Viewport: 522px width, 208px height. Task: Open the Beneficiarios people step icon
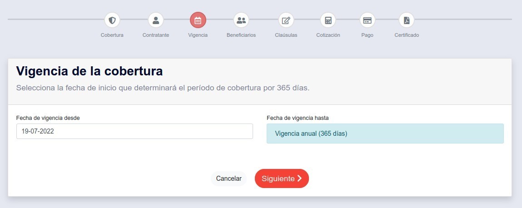click(241, 20)
